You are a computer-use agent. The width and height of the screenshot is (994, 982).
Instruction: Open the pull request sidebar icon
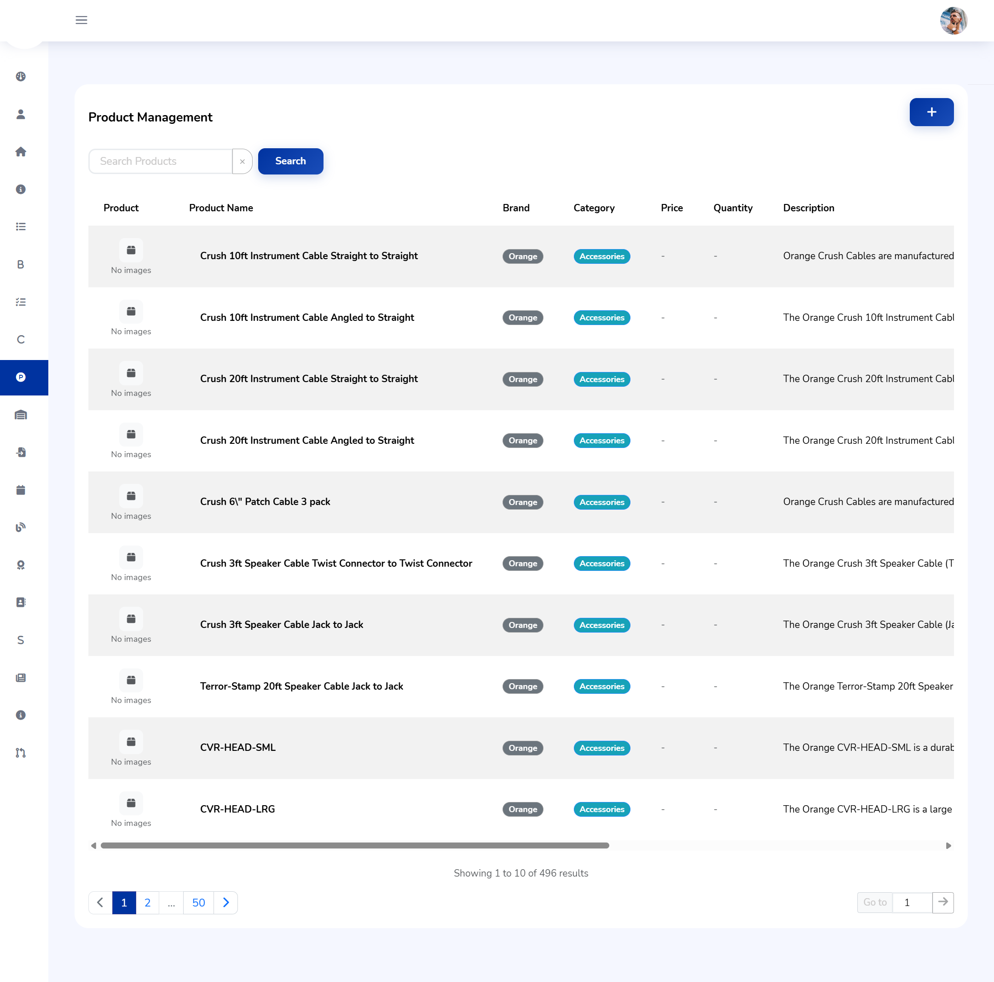pyautogui.click(x=21, y=752)
